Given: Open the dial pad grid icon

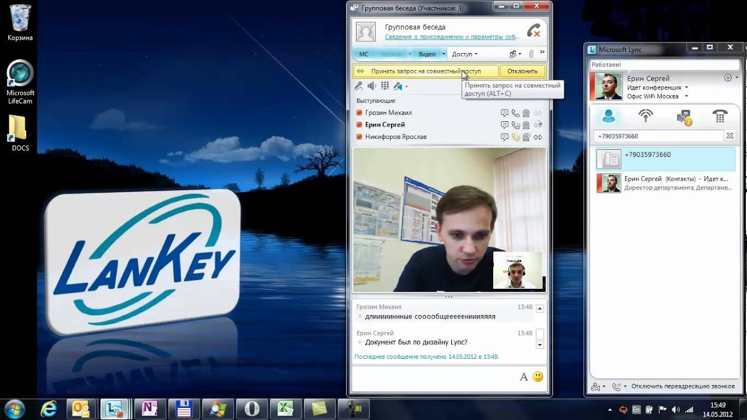Looking at the screenshot, I should 385,86.
